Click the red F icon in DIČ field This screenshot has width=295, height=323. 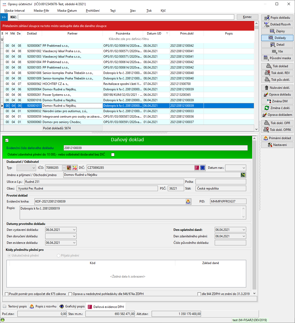coord(197,168)
